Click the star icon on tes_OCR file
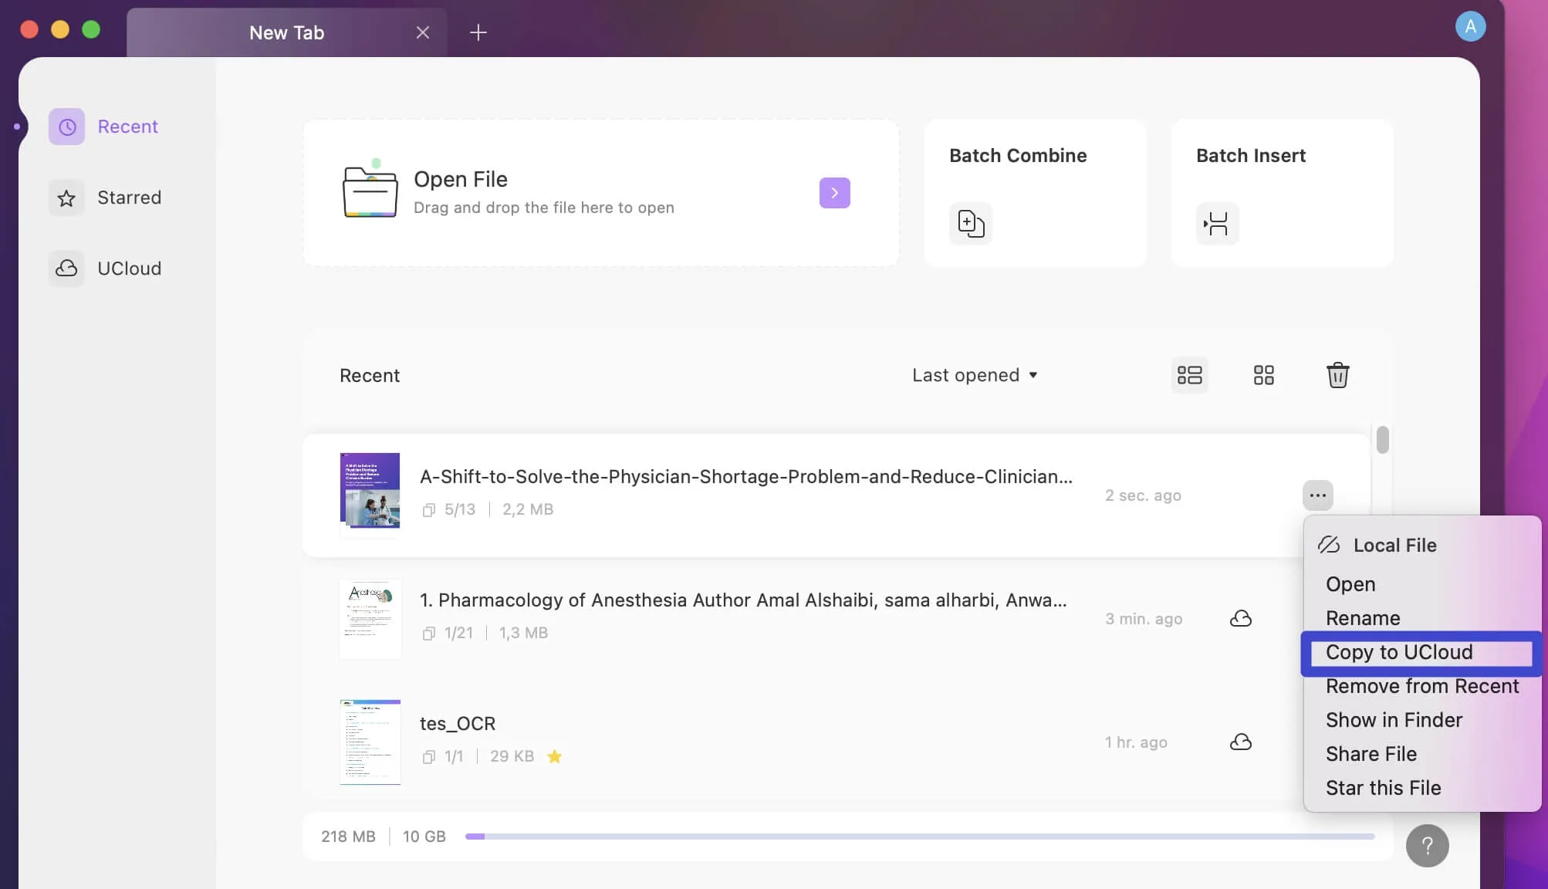1548x889 pixels. [554, 757]
